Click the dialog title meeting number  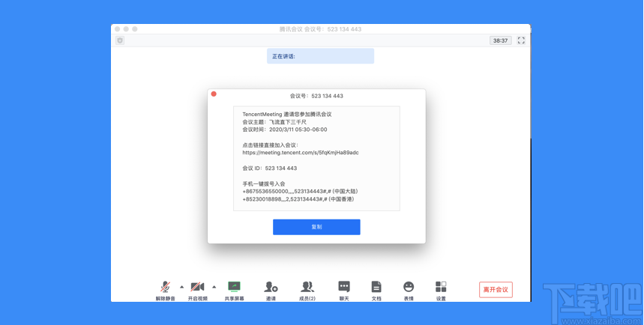click(x=316, y=96)
